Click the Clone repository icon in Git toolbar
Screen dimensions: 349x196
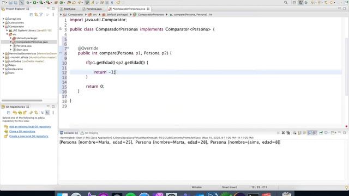coord(20,113)
